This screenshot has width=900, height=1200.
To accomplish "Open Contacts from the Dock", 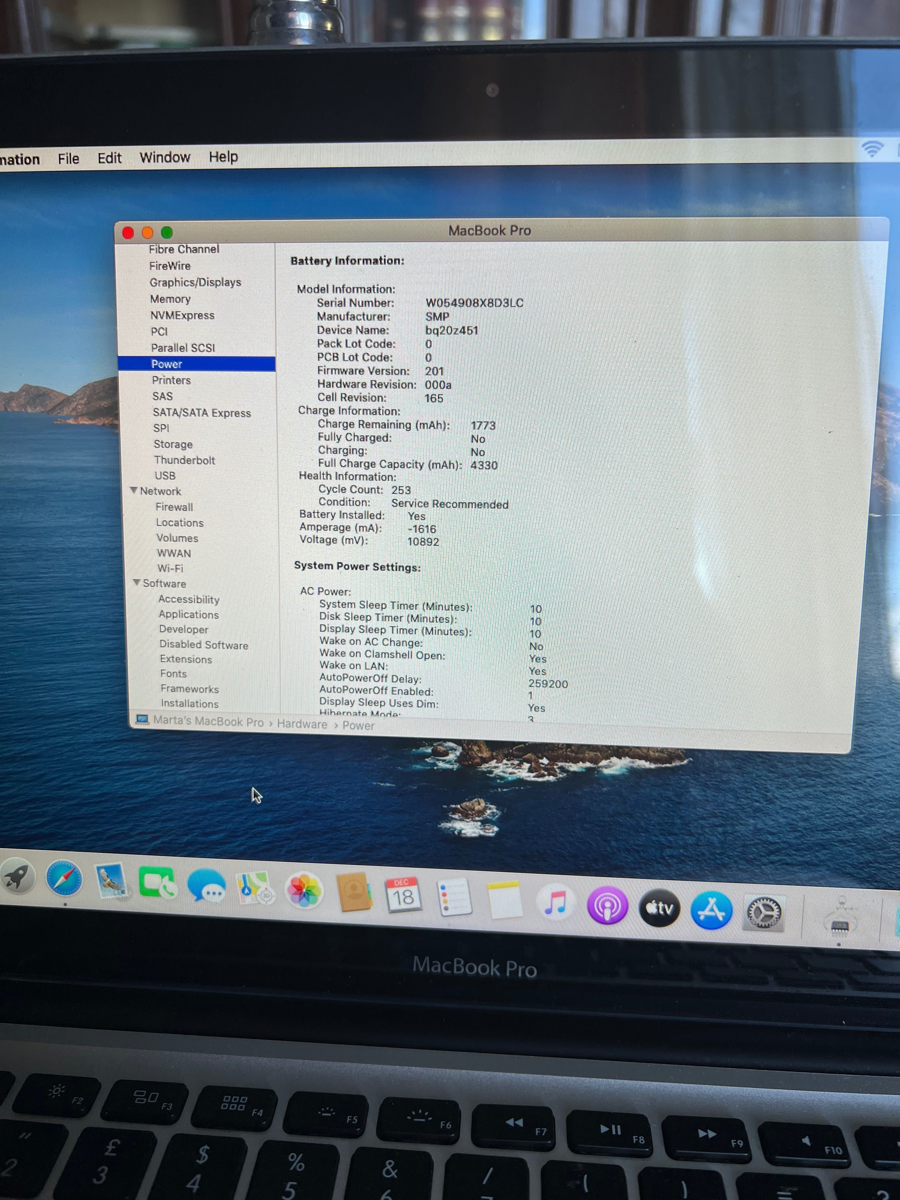I will click(354, 892).
